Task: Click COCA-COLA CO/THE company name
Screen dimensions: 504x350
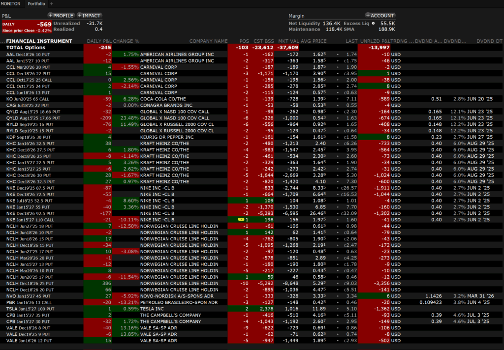Action: pos(162,99)
